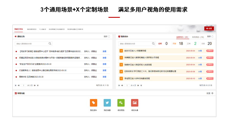Click the search magnifier in 通知公告 panel

50,44
